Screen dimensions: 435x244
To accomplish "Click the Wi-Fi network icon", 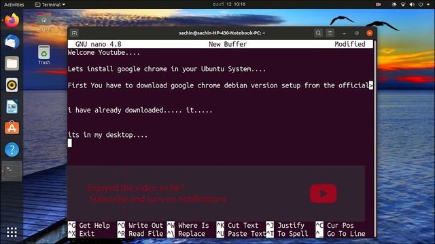I will click(x=403, y=5).
